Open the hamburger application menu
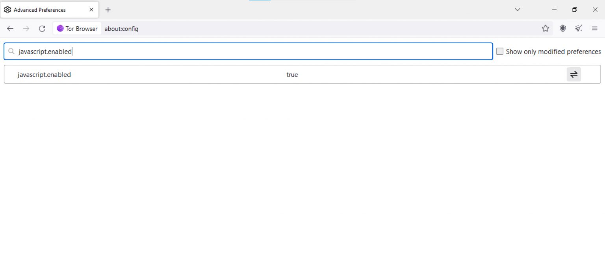 pos(594,28)
